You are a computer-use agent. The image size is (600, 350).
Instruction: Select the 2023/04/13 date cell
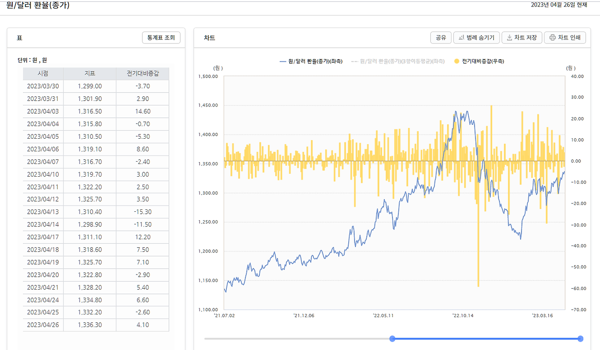coord(43,212)
